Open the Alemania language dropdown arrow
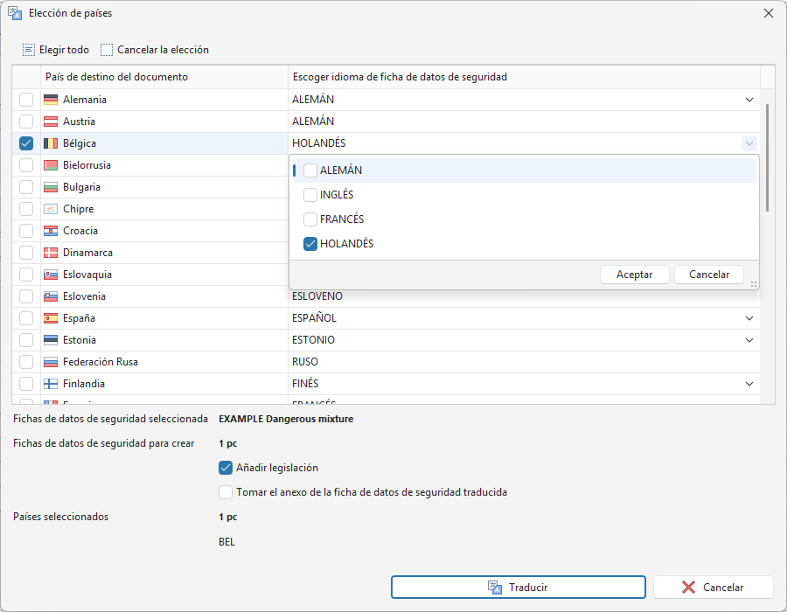Viewport: 787px width, 612px height. (x=749, y=100)
